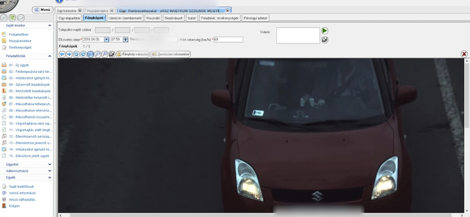Open Folyamatban in the sidebar

(19, 35)
